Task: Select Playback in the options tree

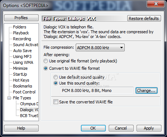Action: click(x=21, y=33)
